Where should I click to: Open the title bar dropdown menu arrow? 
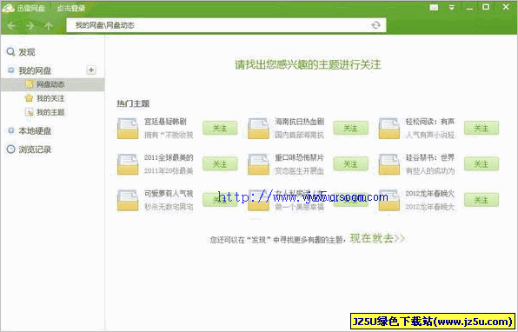[451, 7]
